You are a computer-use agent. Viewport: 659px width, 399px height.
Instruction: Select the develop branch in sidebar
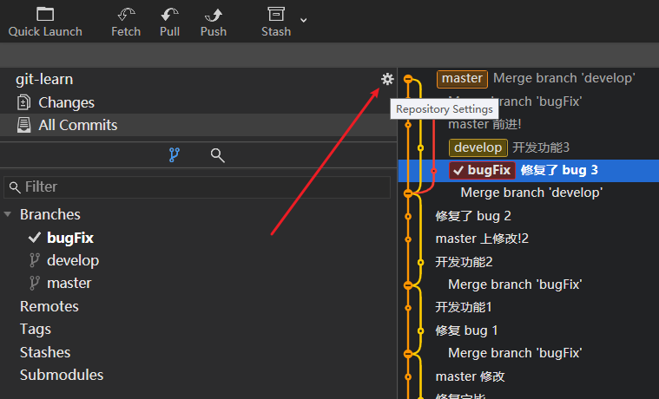pyautogui.click(x=73, y=260)
